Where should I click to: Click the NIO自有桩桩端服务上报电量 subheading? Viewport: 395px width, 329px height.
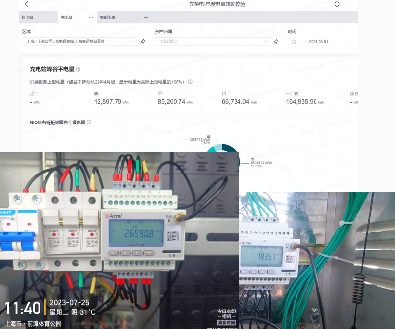[58, 122]
